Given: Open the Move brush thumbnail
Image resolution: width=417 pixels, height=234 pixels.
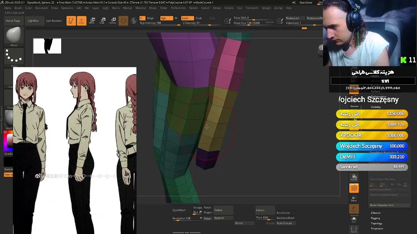Looking at the screenshot, I should tap(14, 37).
